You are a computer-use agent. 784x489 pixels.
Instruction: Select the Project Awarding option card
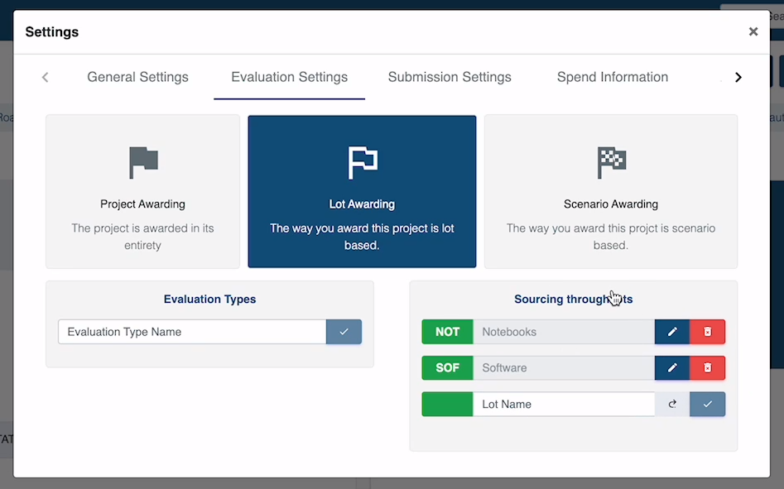tap(142, 191)
